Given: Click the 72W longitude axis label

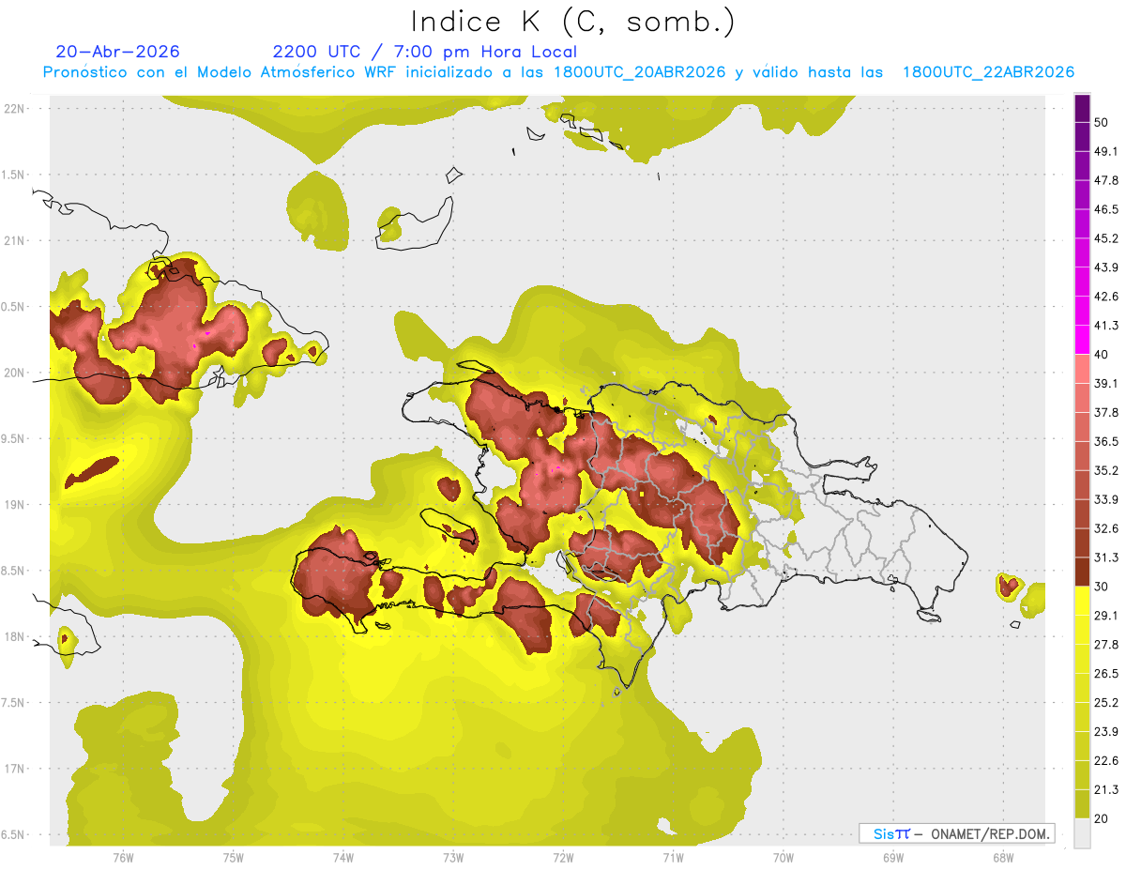Looking at the screenshot, I should (563, 857).
